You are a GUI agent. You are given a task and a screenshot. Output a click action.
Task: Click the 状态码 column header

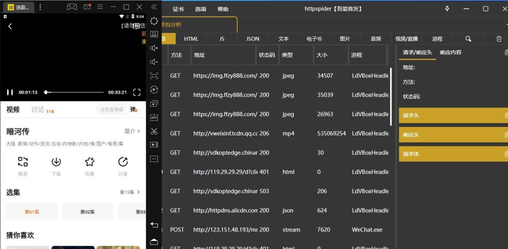tap(267, 55)
